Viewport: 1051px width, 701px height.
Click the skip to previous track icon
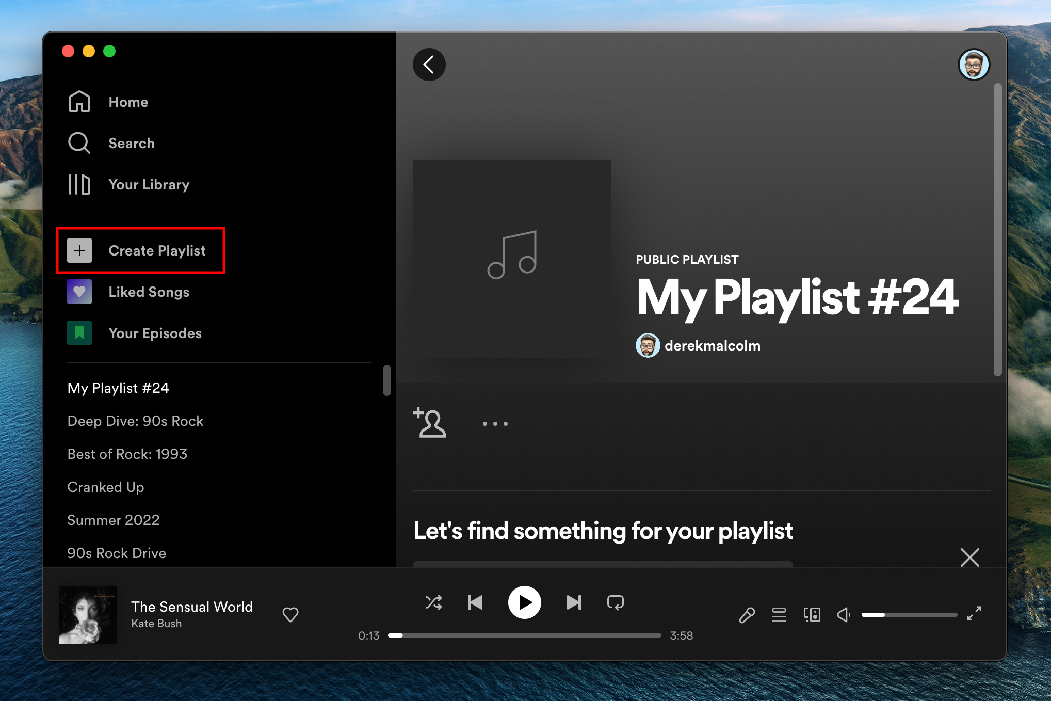(476, 602)
